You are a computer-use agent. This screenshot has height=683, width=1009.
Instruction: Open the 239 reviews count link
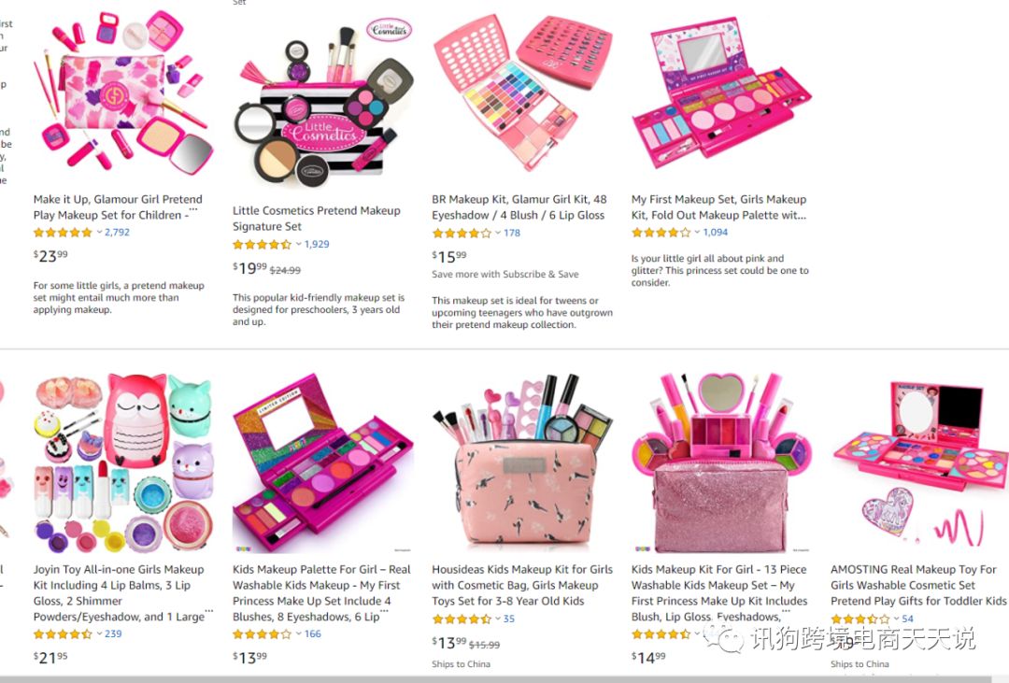tap(113, 634)
